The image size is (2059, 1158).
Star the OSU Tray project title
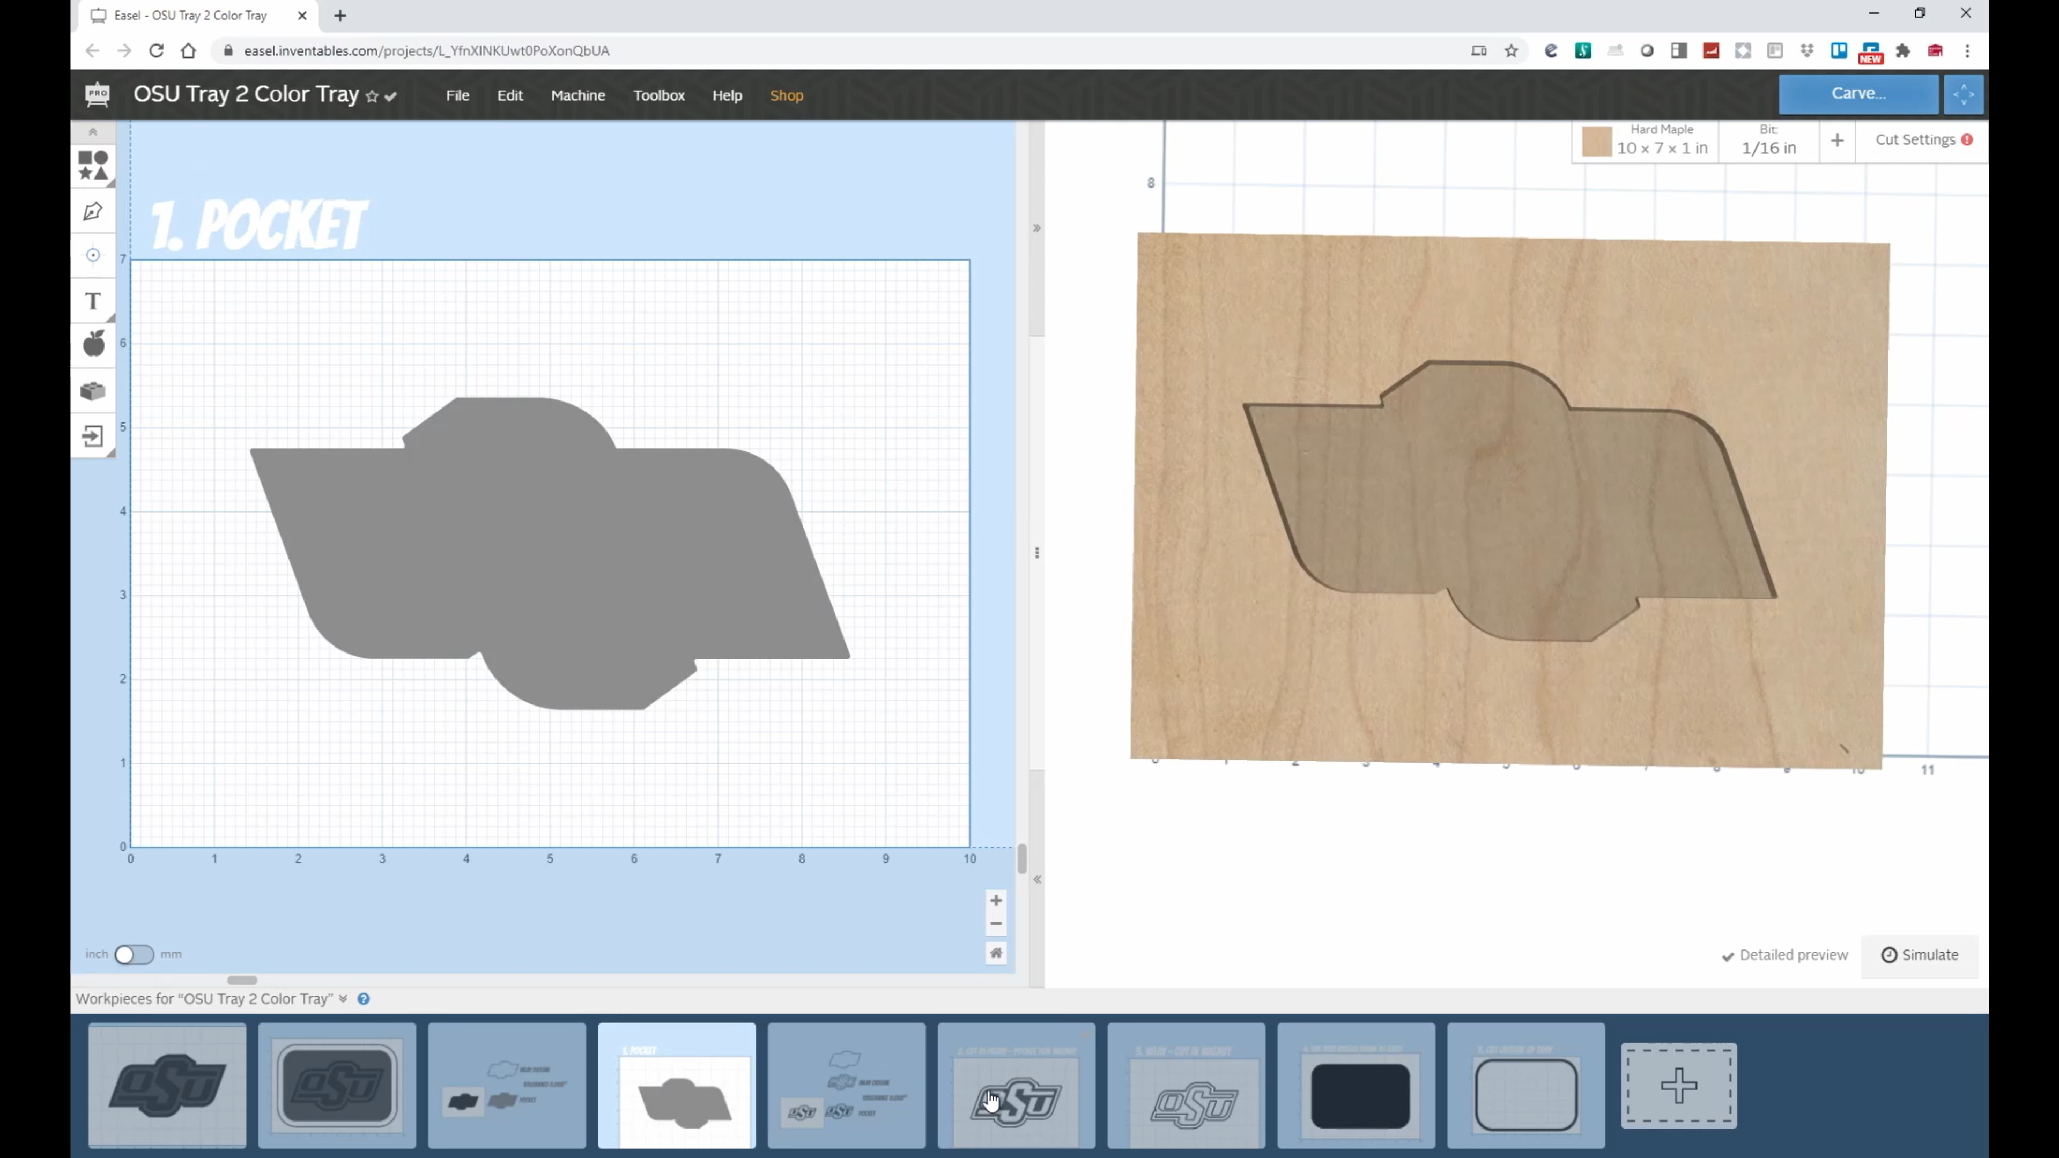coord(372,96)
